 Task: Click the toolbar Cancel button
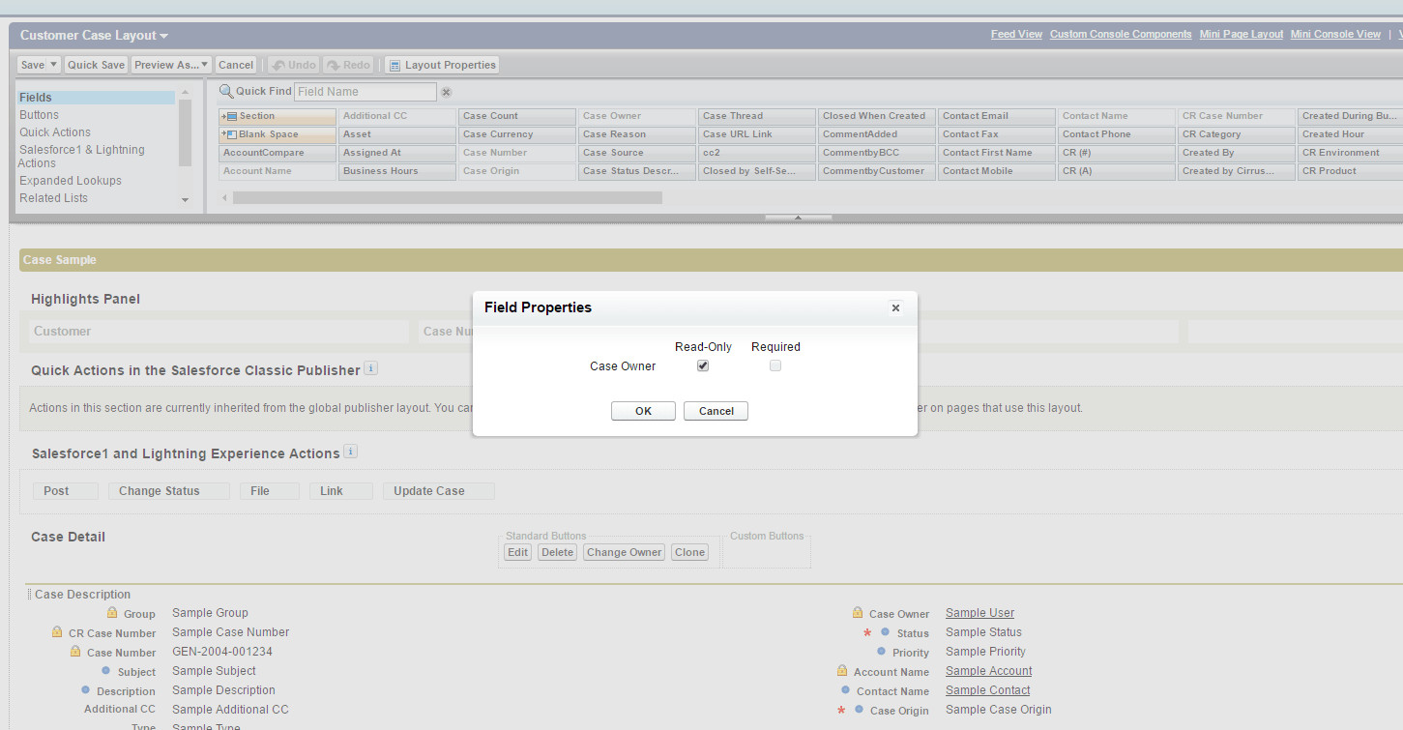point(235,65)
